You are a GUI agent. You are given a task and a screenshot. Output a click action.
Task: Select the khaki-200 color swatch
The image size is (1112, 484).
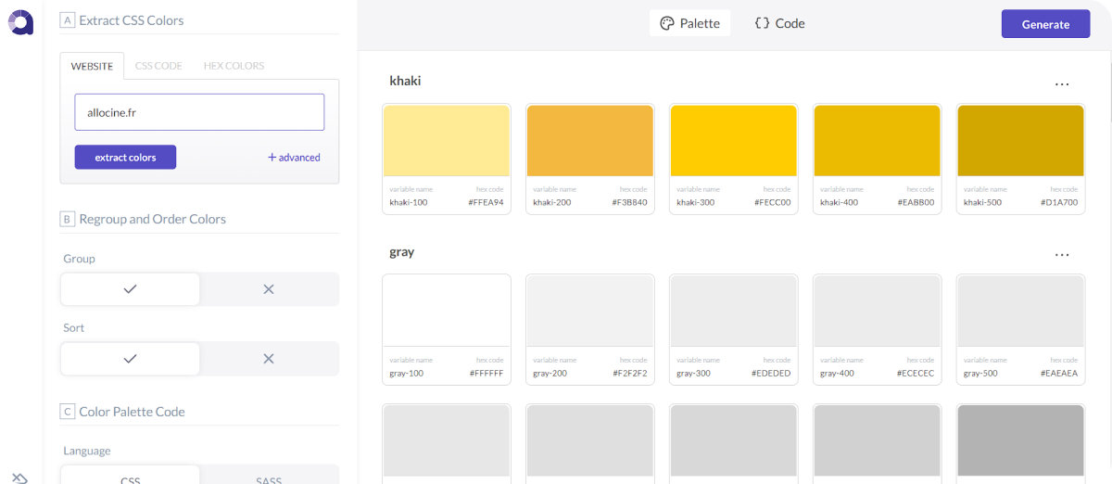pyautogui.click(x=589, y=141)
